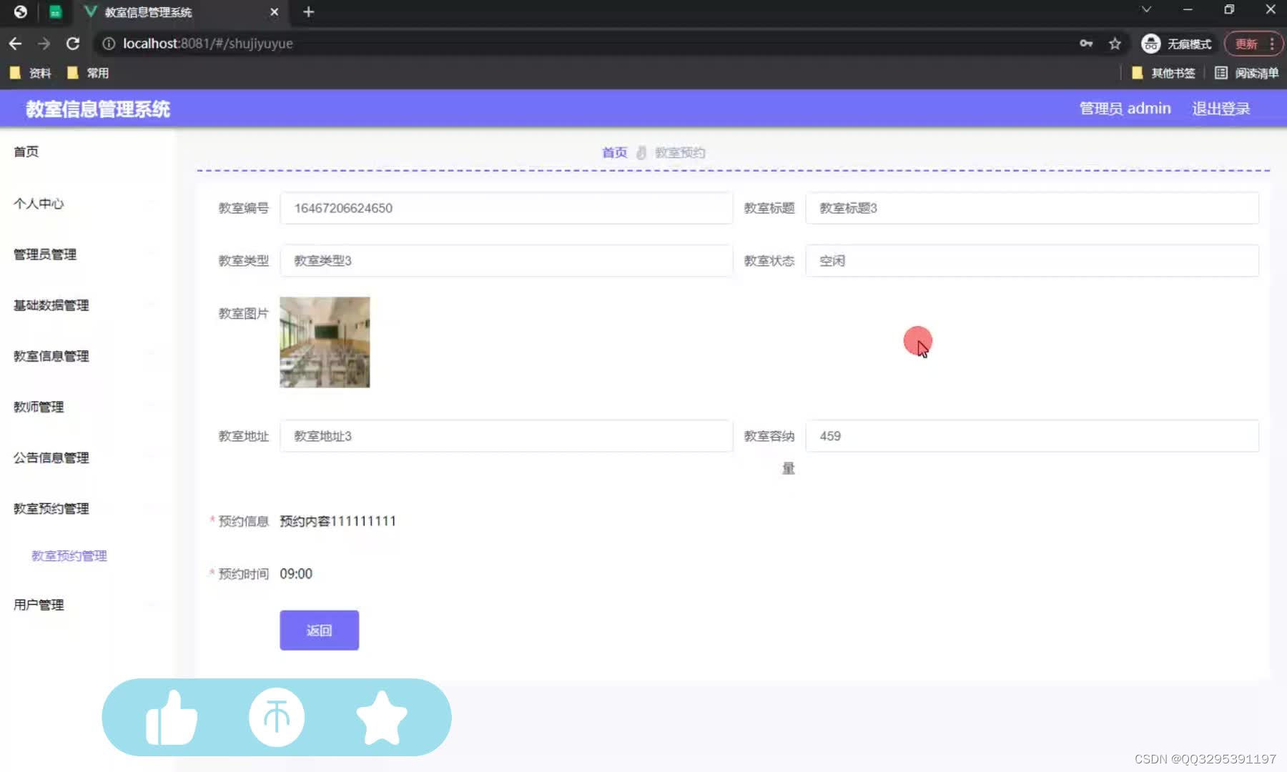
Task: Click the 返回 button
Action: point(319,630)
